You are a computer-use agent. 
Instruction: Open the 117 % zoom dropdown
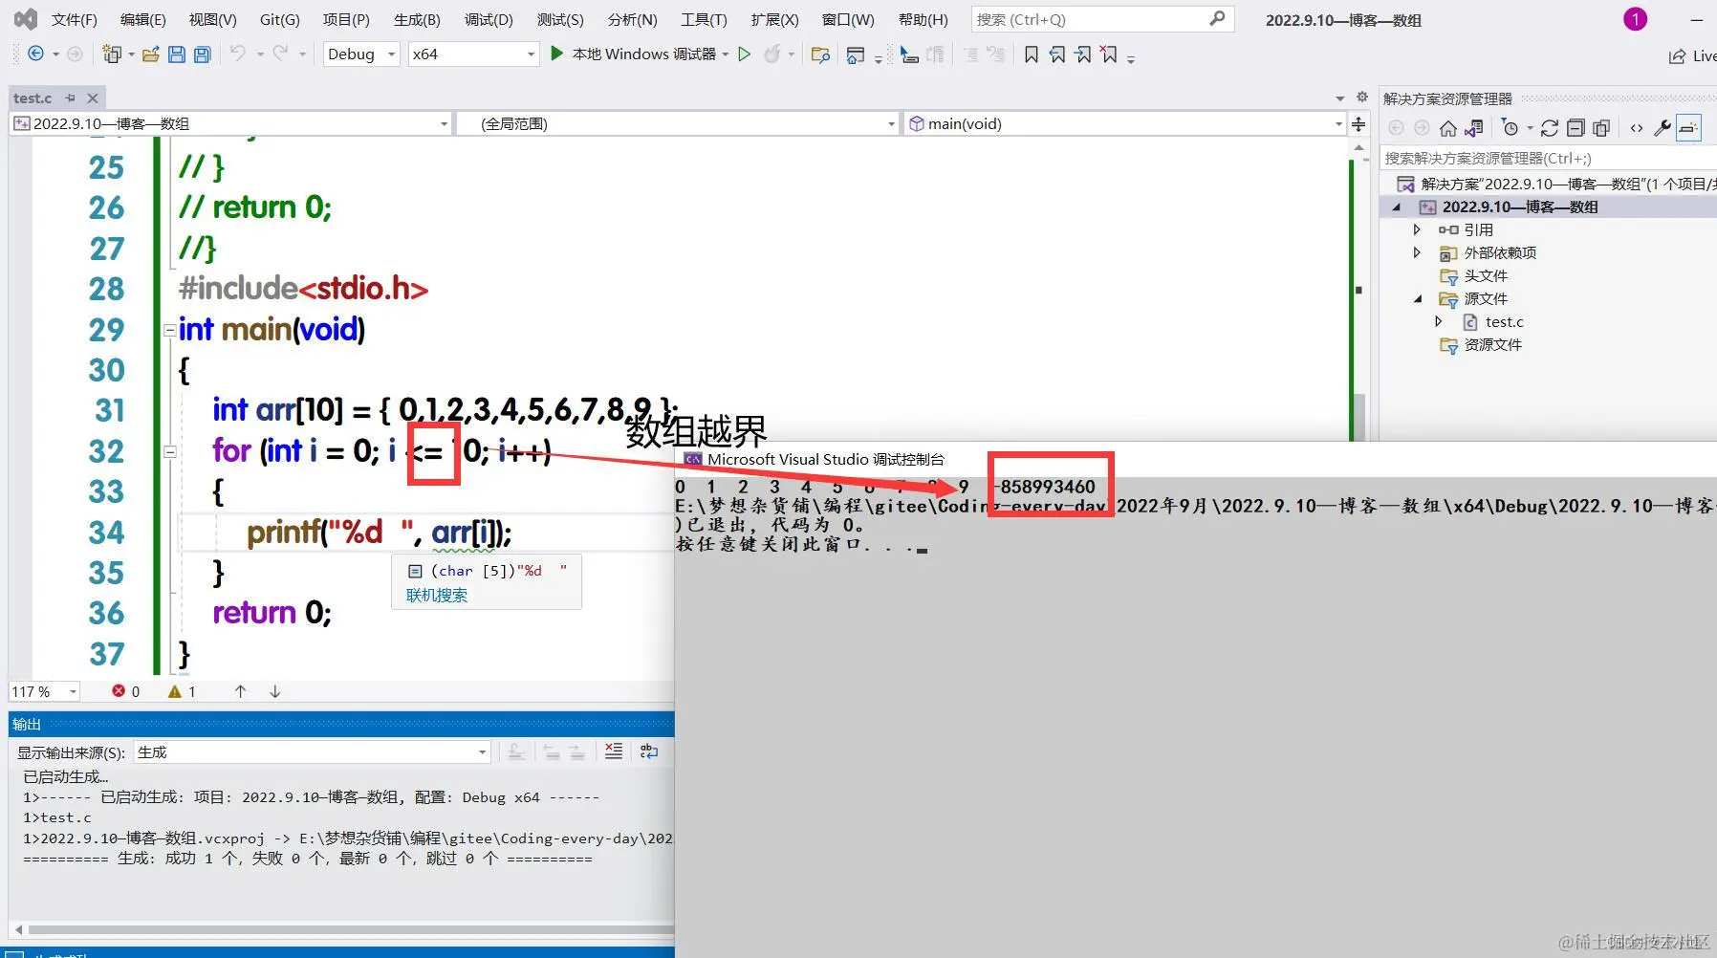[x=44, y=691]
